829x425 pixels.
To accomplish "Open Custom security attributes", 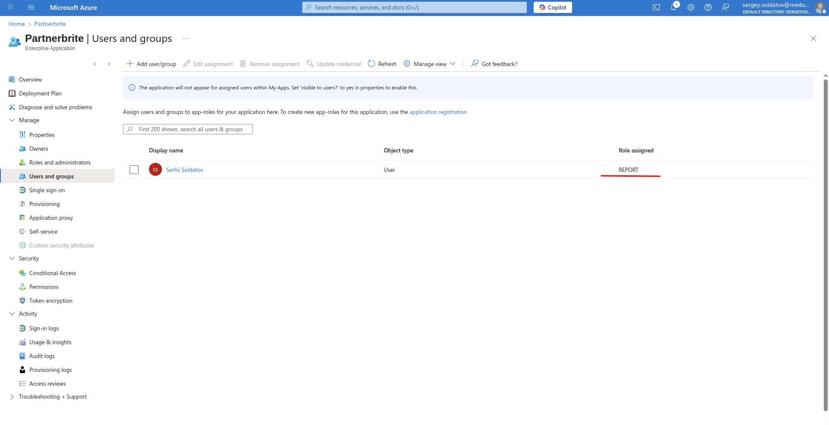I will tap(57, 245).
